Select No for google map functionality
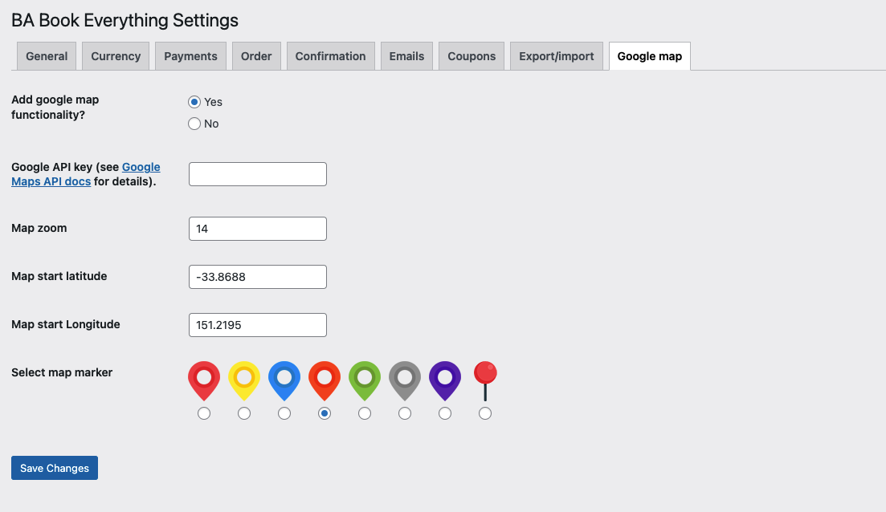This screenshot has height=512, width=886. tap(194, 124)
